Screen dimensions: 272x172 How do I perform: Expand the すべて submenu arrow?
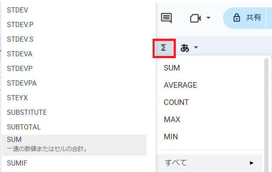[252, 163]
